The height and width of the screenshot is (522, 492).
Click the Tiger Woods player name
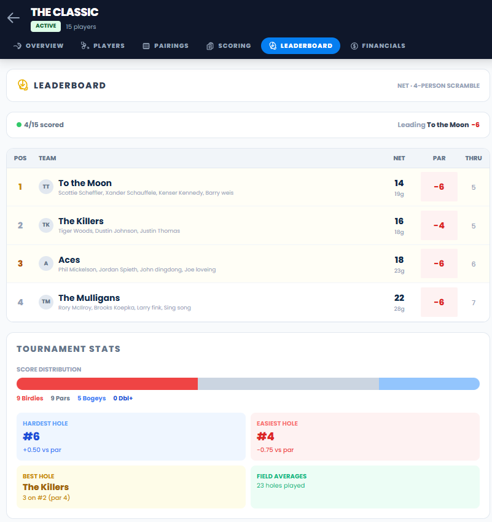pos(73,232)
